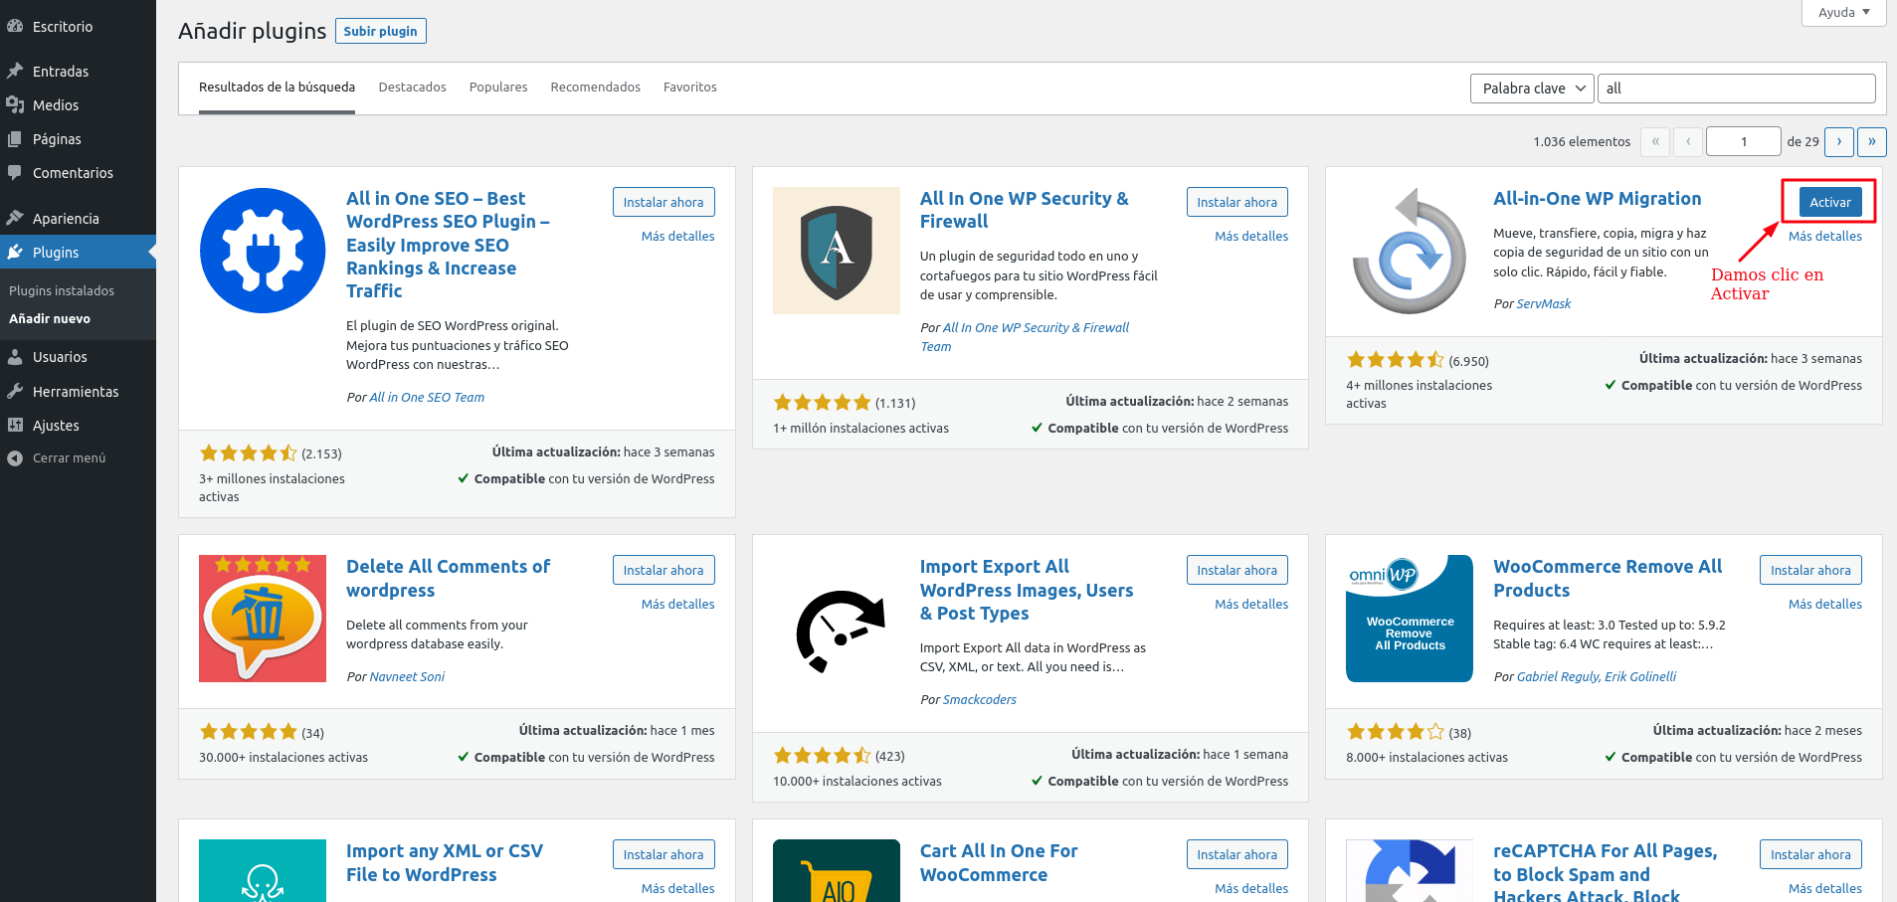This screenshot has height=902, width=1897.
Task: Click the All in One SEO plugin logo
Action: 263,251
